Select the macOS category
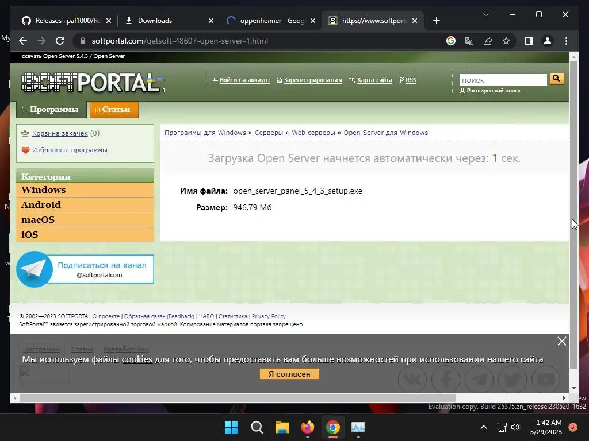This screenshot has height=441, width=589. [x=85, y=220]
